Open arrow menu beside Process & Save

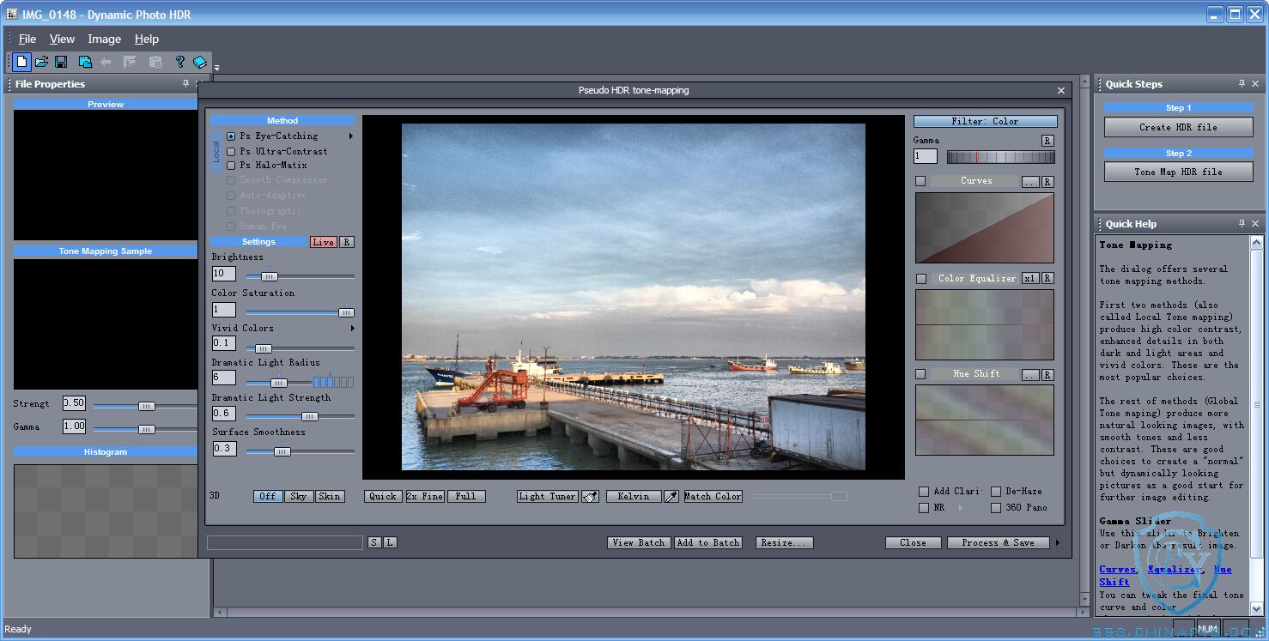1058,542
